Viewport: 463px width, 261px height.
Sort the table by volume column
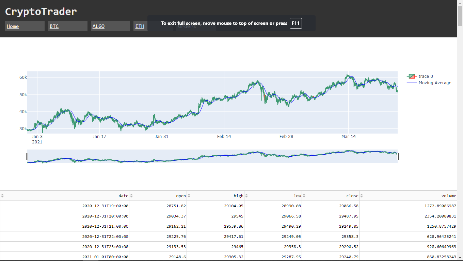[x=362, y=196]
